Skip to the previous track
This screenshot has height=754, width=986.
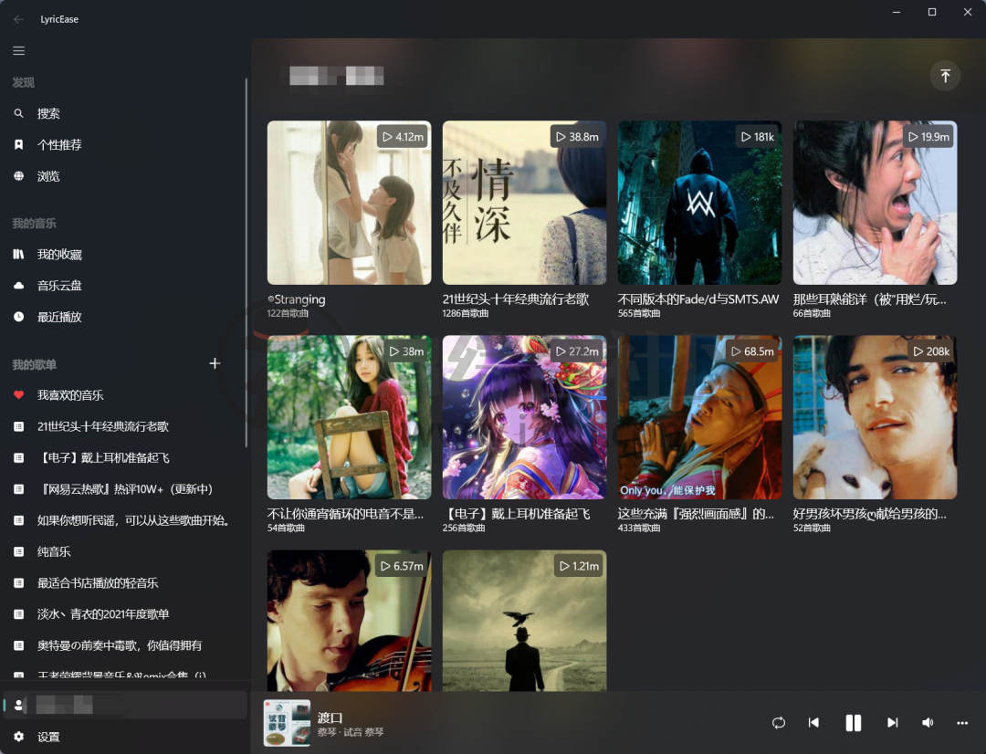click(x=813, y=723)
